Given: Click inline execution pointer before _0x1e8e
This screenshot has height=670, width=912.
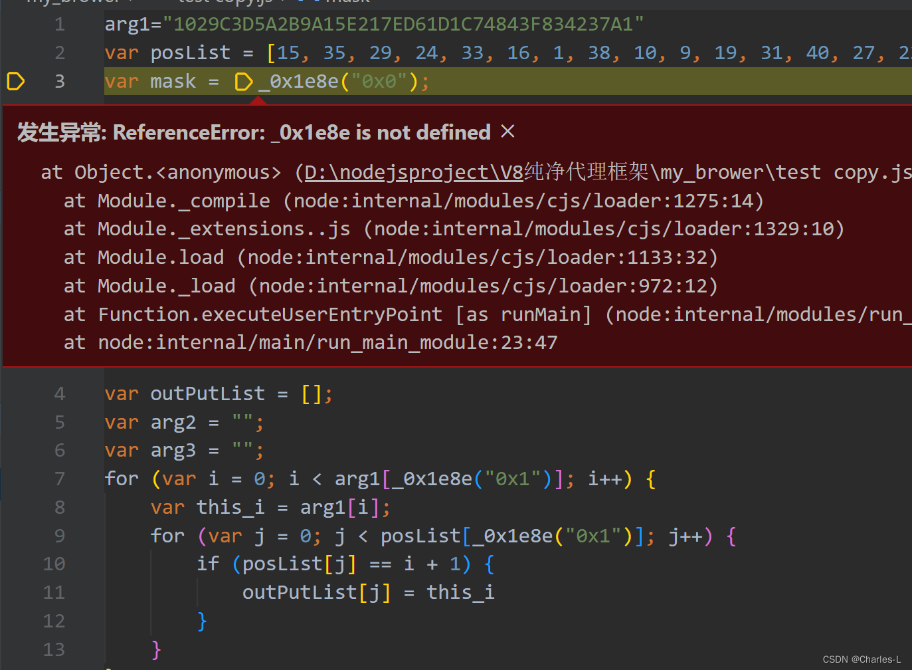Looking at the screenshot, I should pos(244,82).
